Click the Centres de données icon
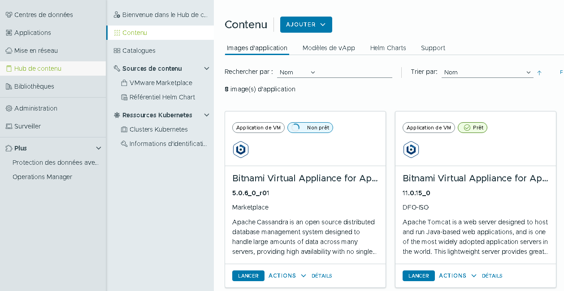 [x=9, y=15]
